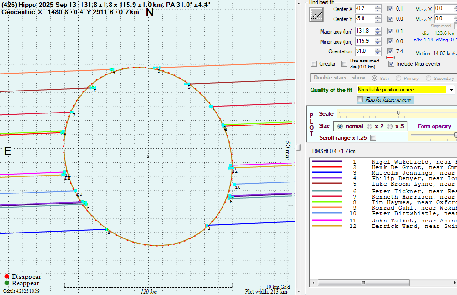This screenshot has width=457, height=295.
Task: Select plot size x 5 option
Action: pyautogui.click(x=389, y=126)
